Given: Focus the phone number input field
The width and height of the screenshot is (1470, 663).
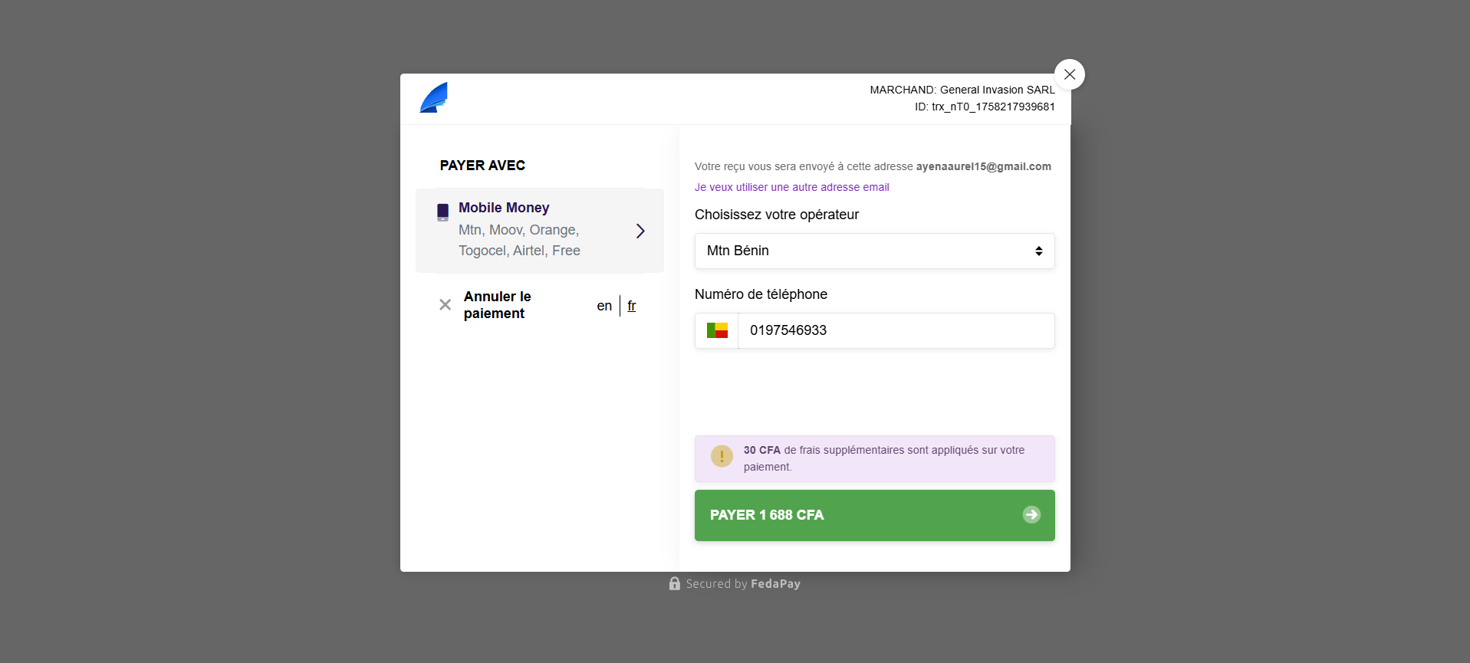Looking at the screenshot, I should tap(895, 331).
